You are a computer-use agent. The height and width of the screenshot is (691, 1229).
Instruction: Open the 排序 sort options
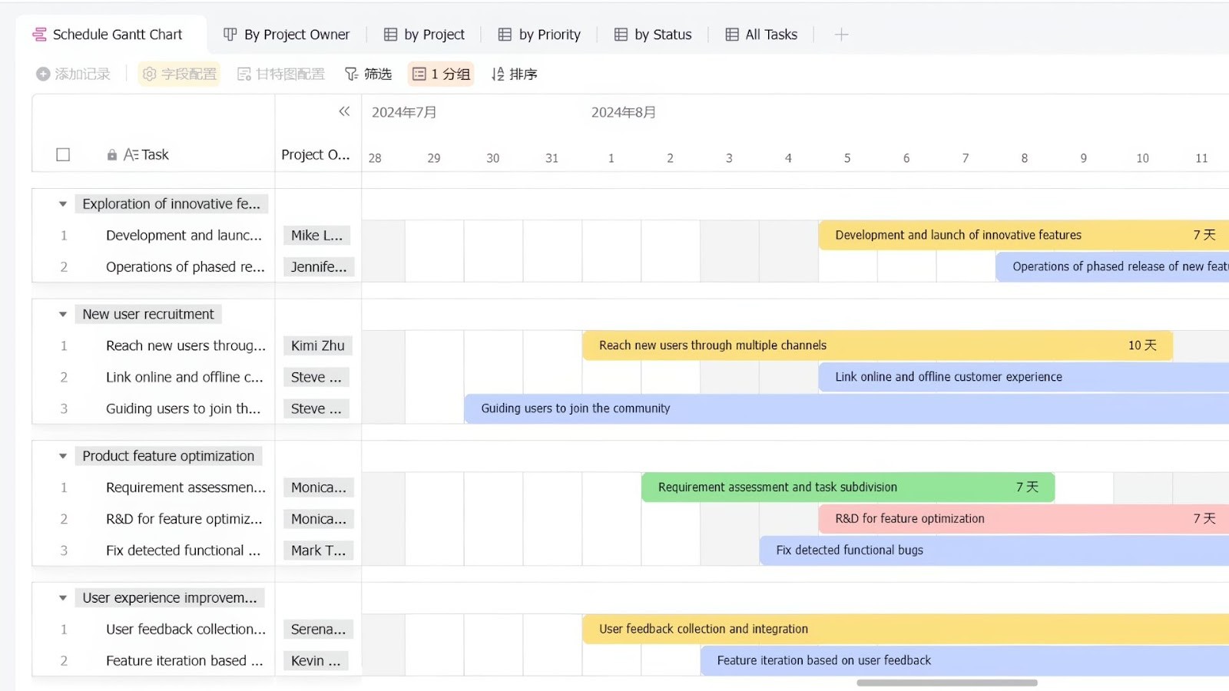tap(514, 74)
